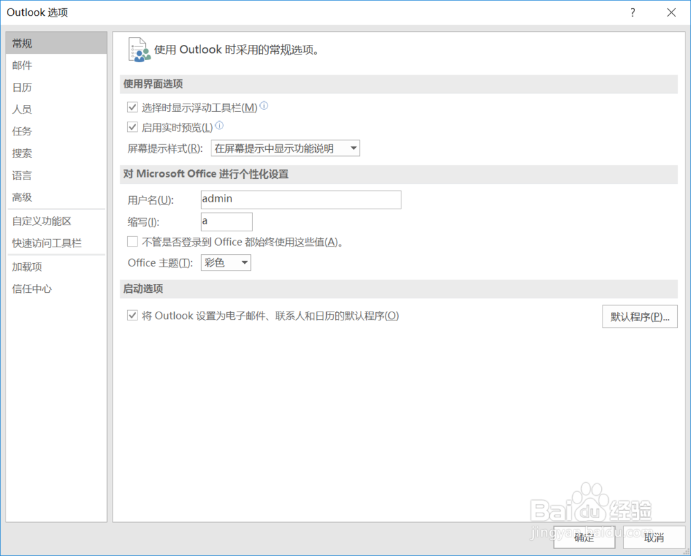
Task: Select 加载项 category
Action: (57, 267)
